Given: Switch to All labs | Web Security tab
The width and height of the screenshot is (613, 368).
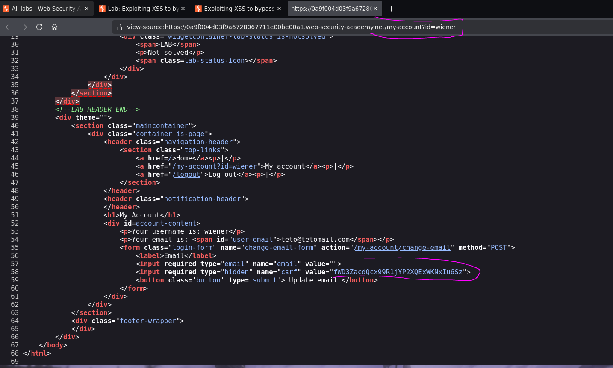Looking at the screenshot, I should click(x=46, y=9).
